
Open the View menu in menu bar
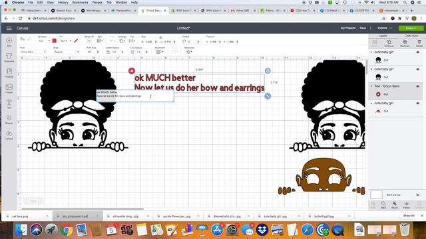51,3
